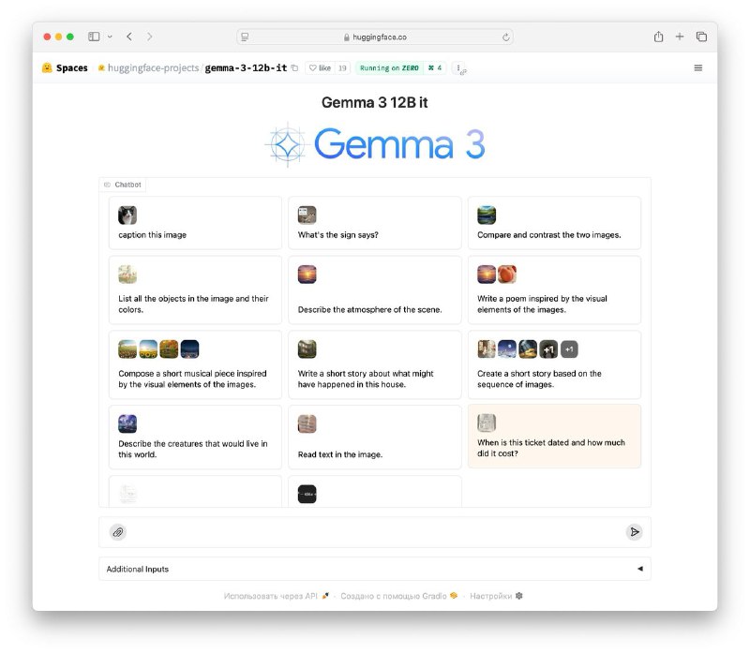Click the peach thumbnail in poem example
Viewport: 750px width, 653px height.
click(x=507, y=275)
